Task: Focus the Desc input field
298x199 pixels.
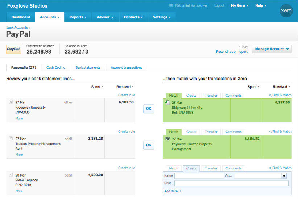Action: [x=231, y=183]
